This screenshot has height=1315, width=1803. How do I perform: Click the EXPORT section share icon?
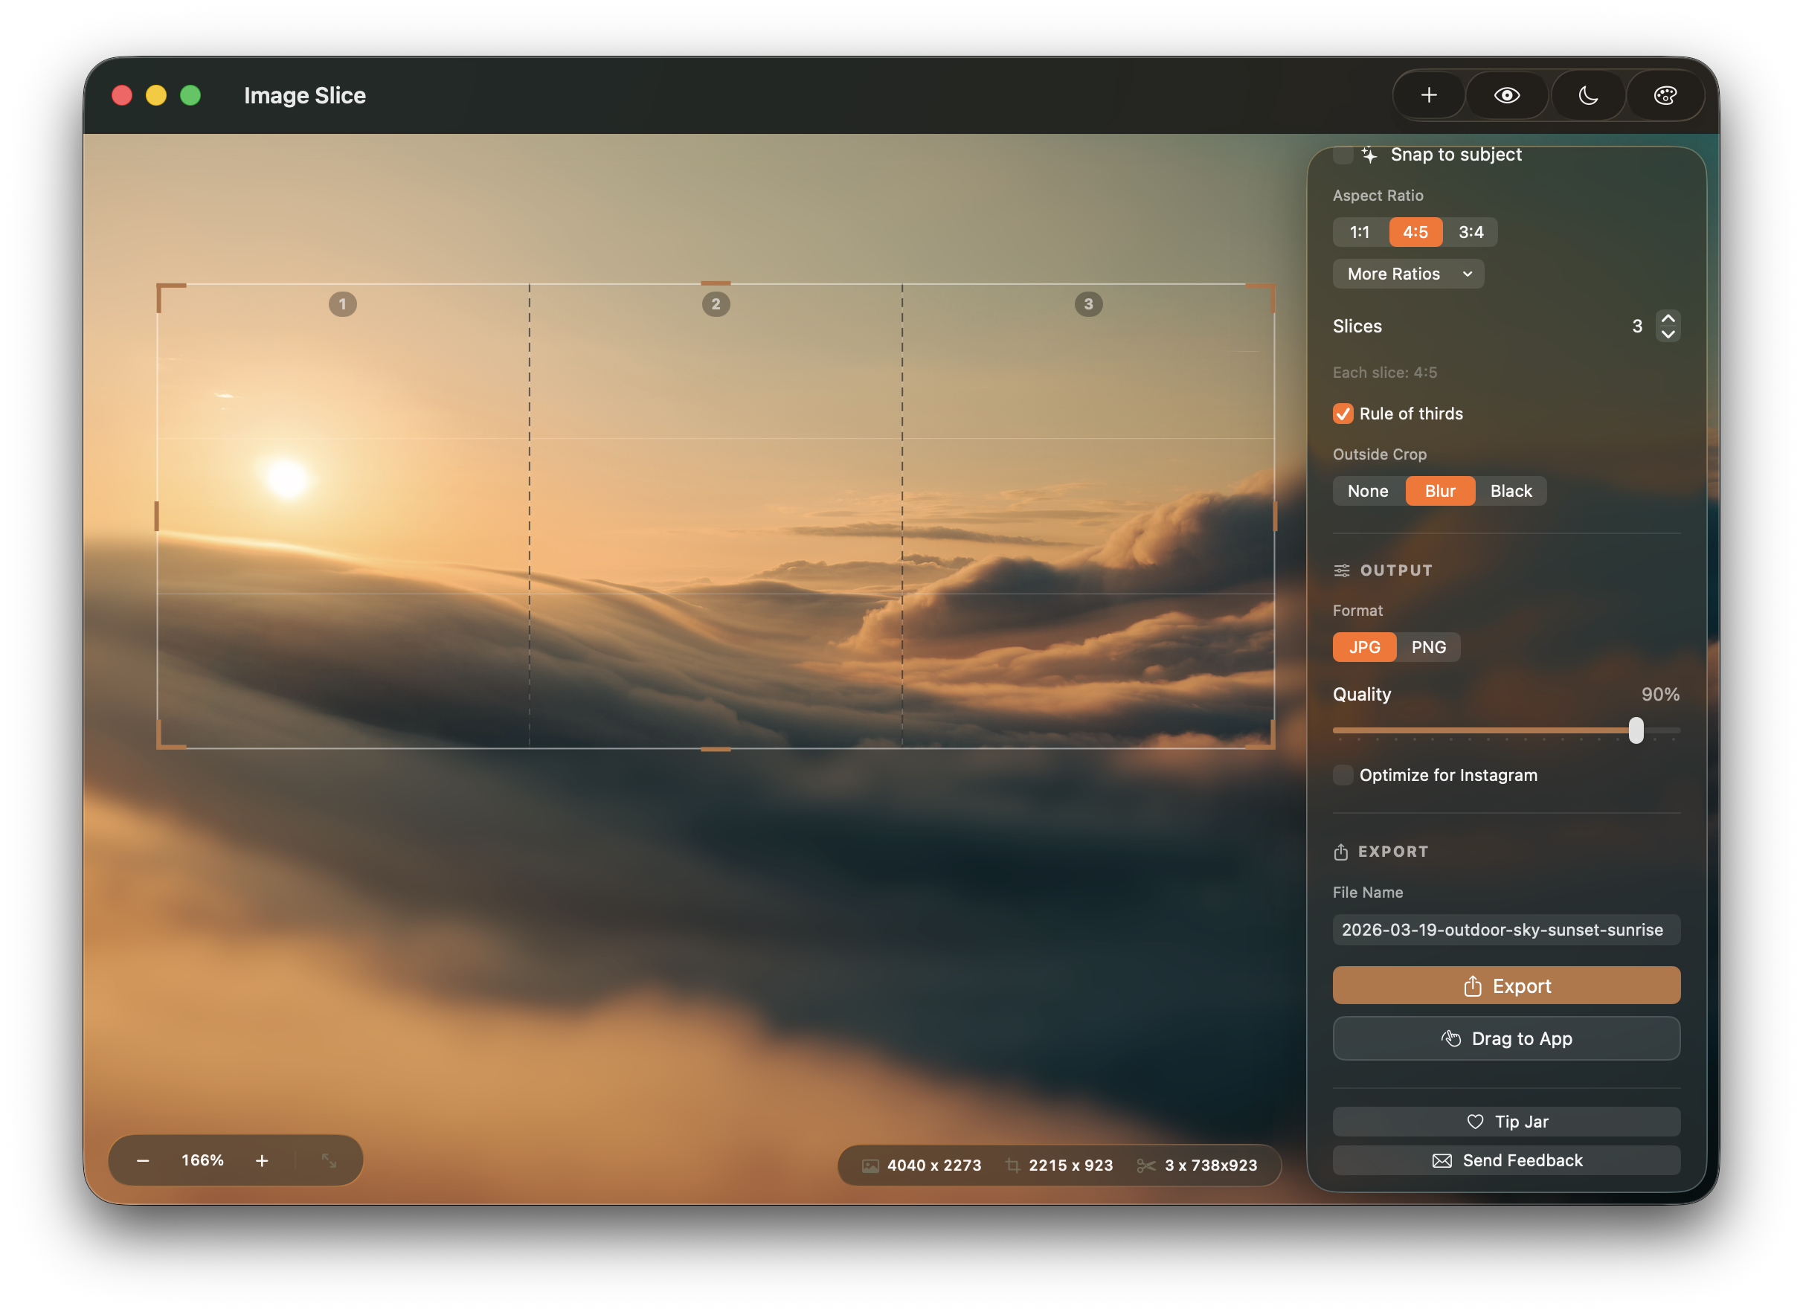pos(1340,852)
